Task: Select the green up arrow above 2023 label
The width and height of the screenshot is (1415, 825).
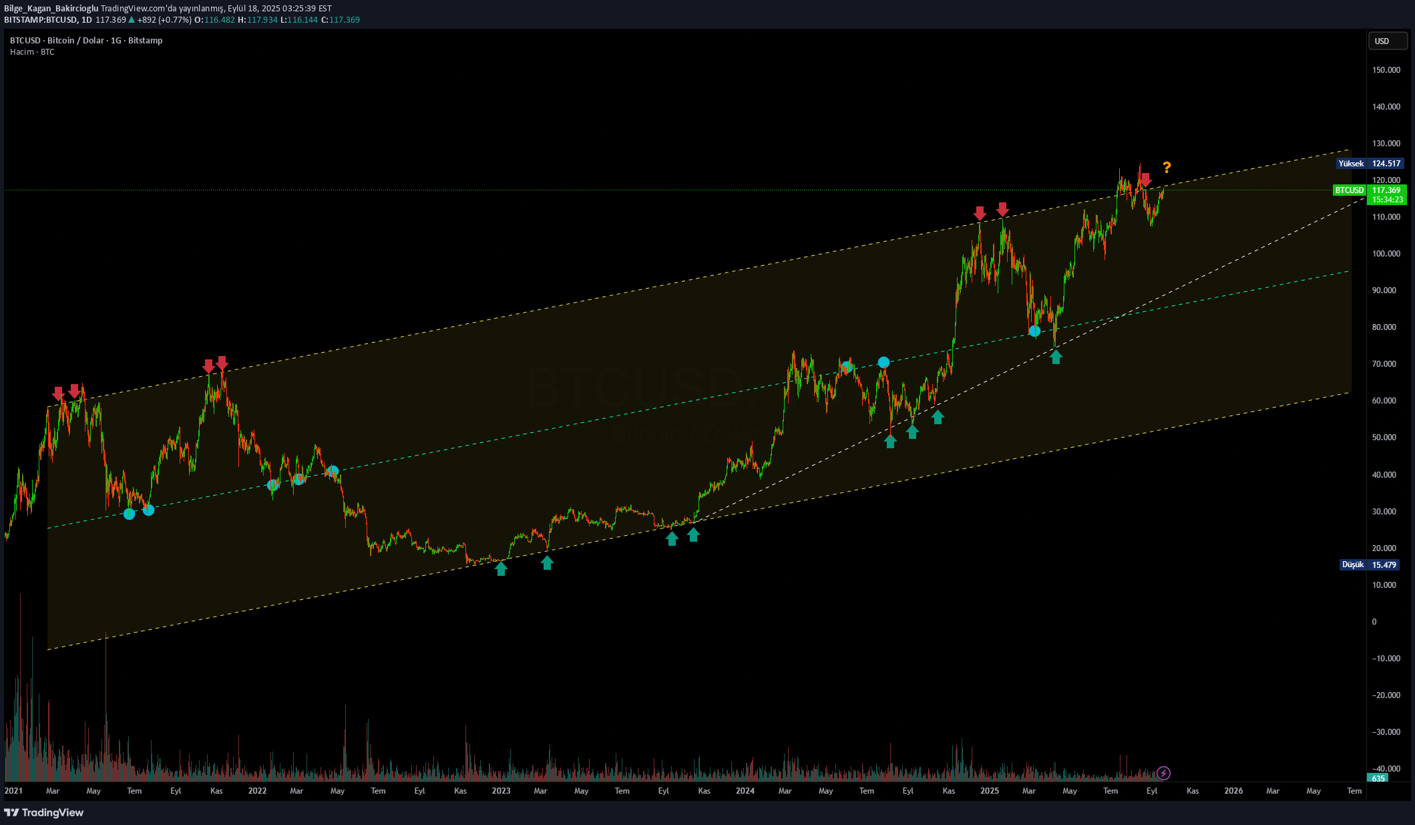Action: coord(501,568)
